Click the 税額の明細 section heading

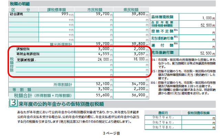point(20,4)
